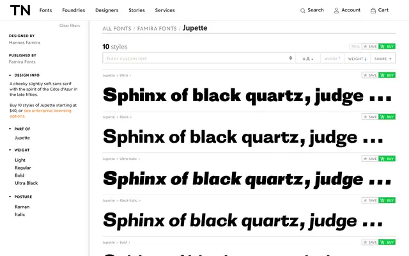Click the Jupette Ultra sample text

point(247,95)
